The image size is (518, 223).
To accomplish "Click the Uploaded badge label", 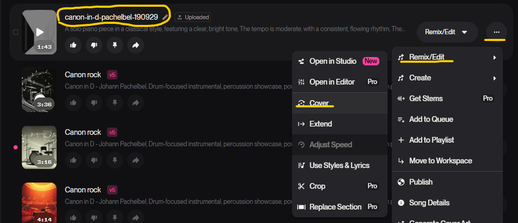I will [x=193, y=17].
